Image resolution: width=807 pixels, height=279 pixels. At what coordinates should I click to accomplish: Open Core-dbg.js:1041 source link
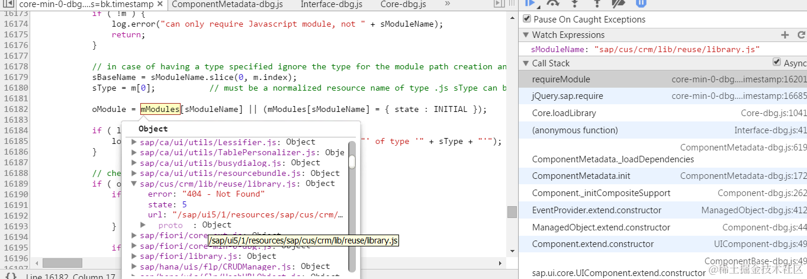tap(773, 113)
